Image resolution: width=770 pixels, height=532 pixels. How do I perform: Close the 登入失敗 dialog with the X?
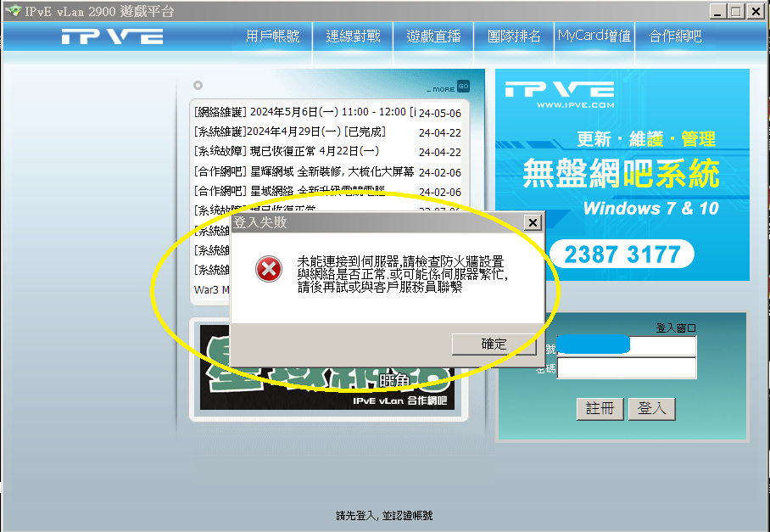(533, 222)
